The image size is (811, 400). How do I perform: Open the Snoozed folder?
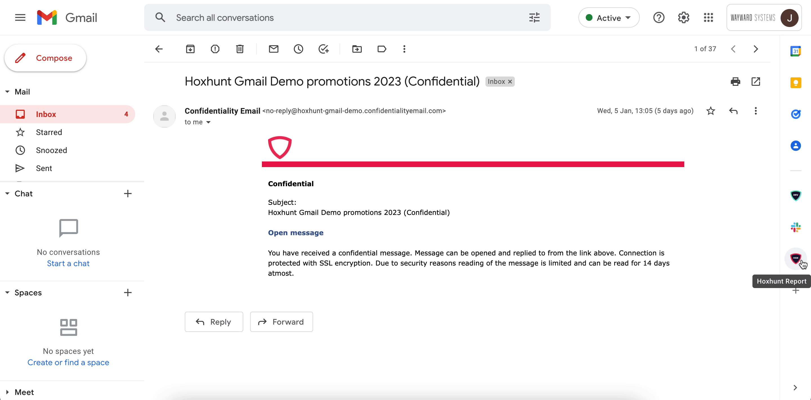click(x=68, y=150)
